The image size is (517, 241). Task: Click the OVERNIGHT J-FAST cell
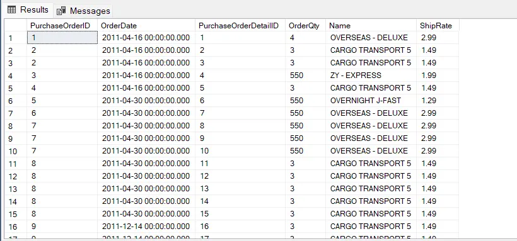click(x=371, y=101)
